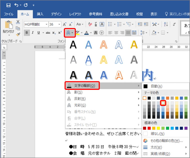
Task: Switch to the 参考資料 tab
Action: point(95,14)
